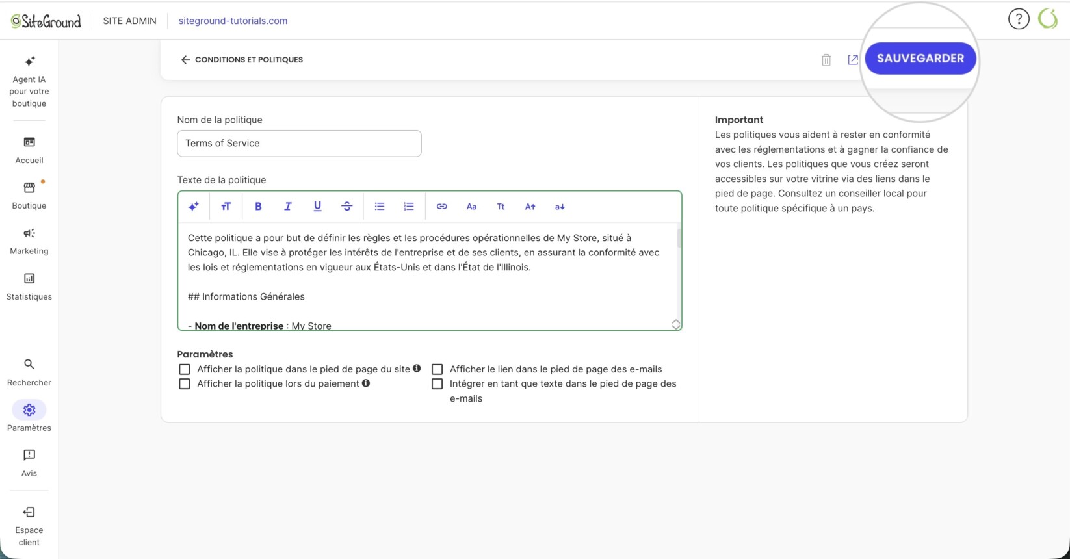This screenshot has width=1070, height=559.
Task: Click the AI text generation sparkle icon
Action: [194, 207]
